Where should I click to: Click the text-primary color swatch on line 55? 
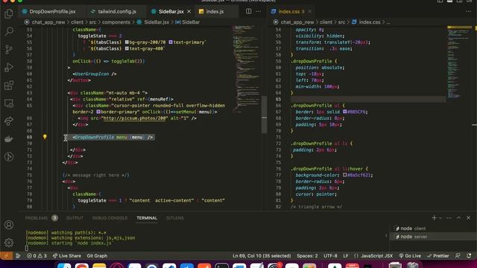point(171,42)
